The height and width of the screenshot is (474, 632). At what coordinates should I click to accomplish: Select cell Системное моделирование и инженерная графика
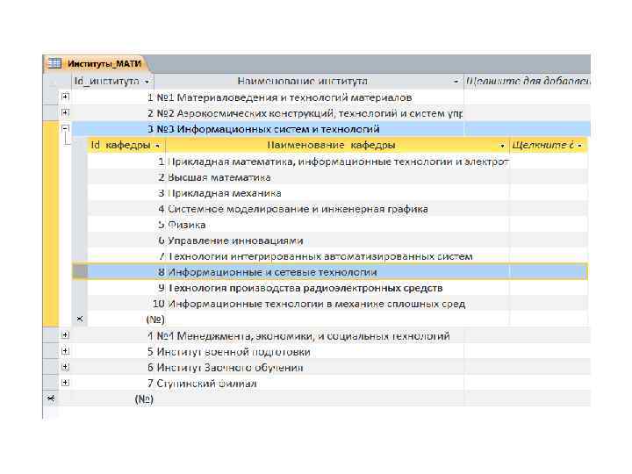[x=338, y=209]
